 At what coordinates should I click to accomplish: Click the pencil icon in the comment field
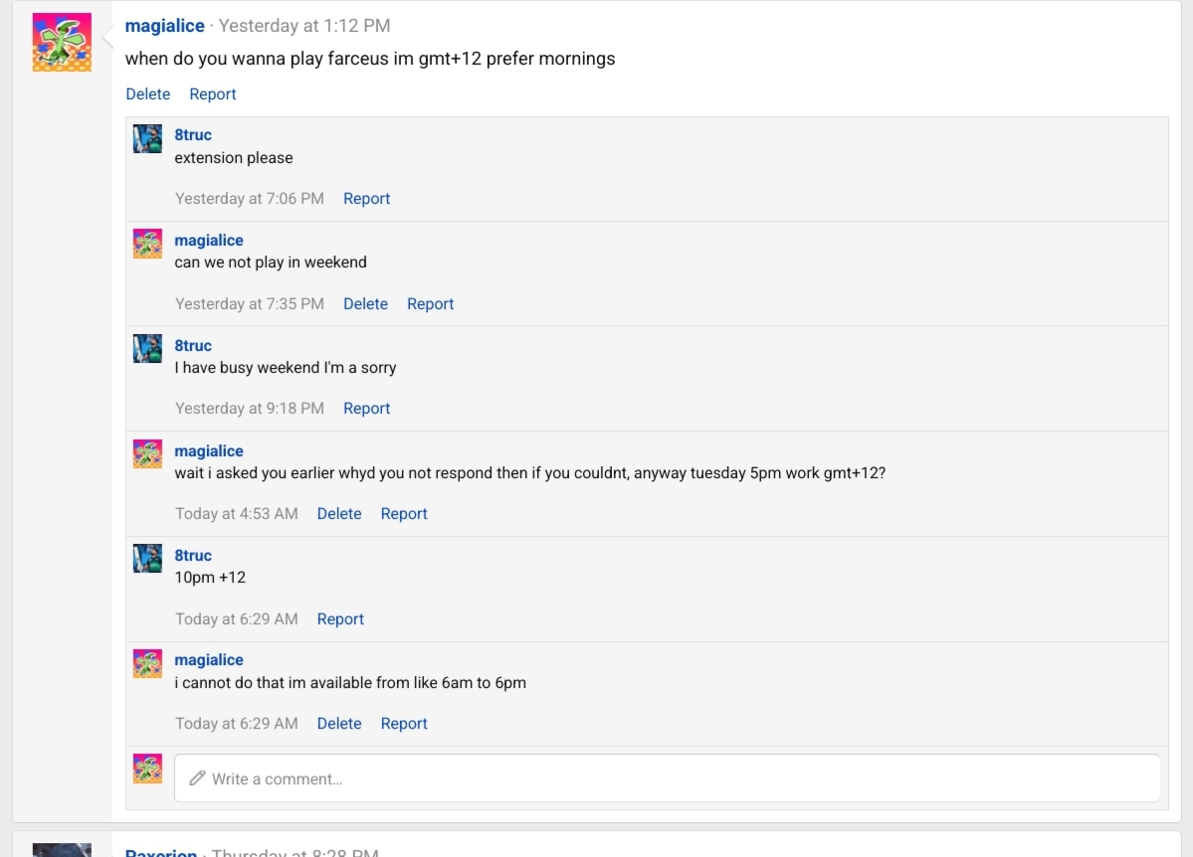tap(197, 777)
